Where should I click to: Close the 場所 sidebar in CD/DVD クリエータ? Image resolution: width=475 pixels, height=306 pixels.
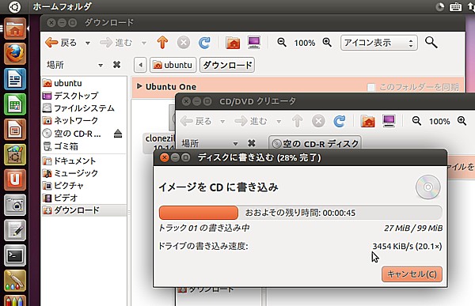point(252,143)
